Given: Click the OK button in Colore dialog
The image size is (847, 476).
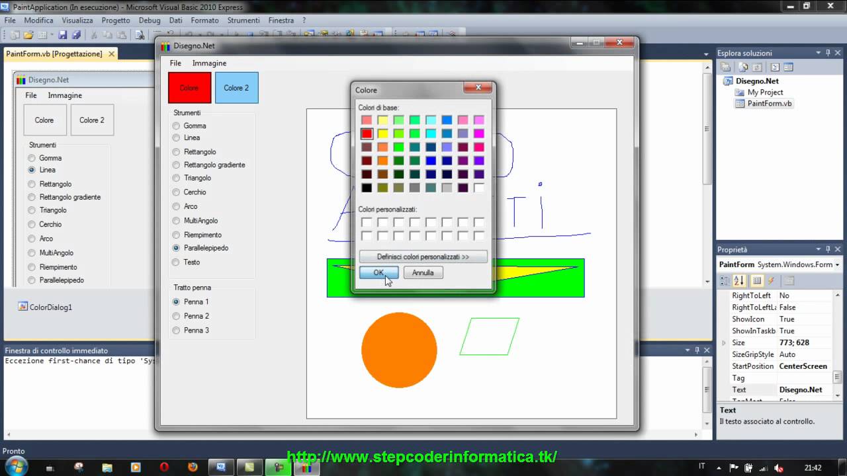Looking at the screenshot, I should 379,272.
